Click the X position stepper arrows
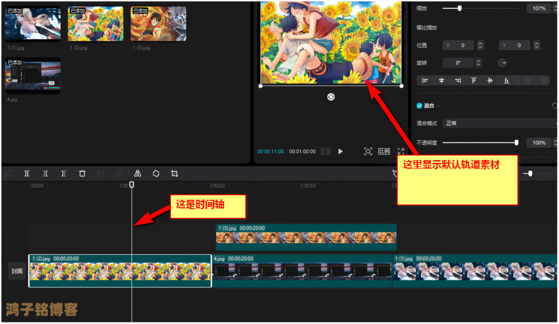 coord(480,45)
